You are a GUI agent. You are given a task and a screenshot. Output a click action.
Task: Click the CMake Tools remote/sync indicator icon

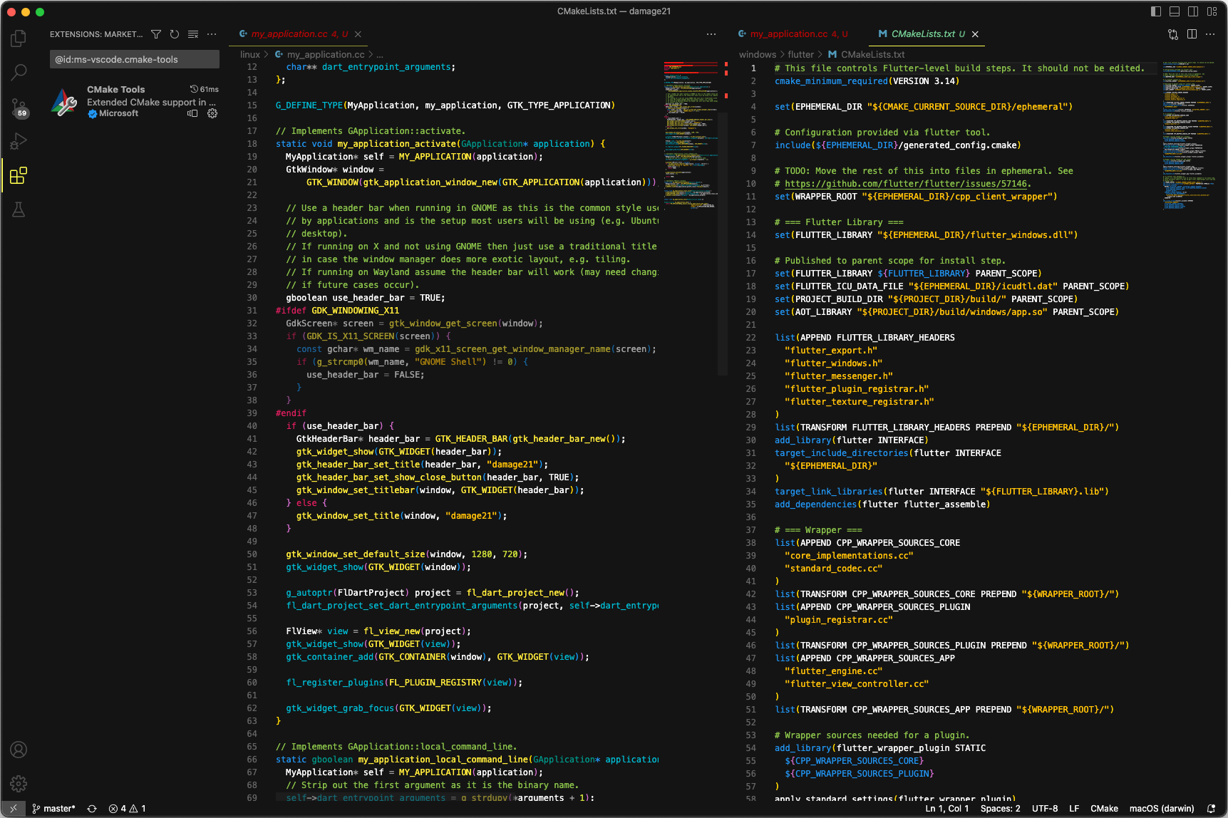point(192,113)
